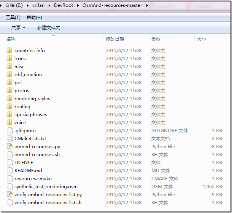Click the 新建文件夹 button
Screen dimensions: 232x213
coord(49,27)
